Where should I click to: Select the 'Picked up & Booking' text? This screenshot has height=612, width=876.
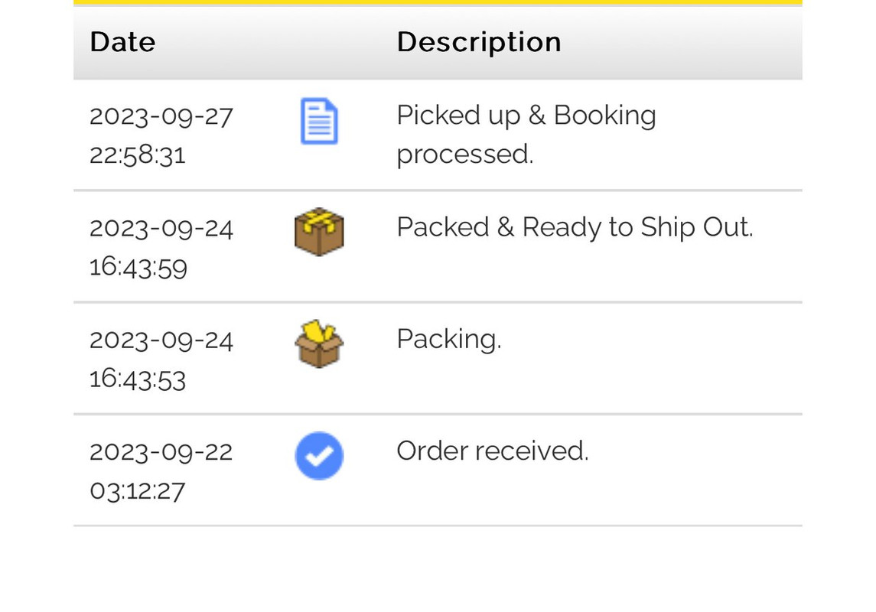pos(526,116)
